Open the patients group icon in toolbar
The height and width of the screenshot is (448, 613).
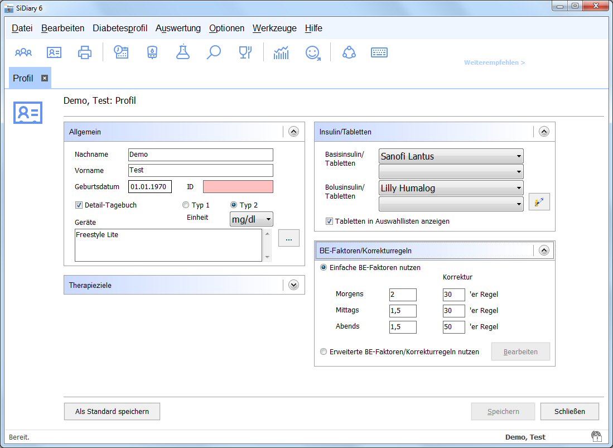pyautogui.click(x=23, y=52)
